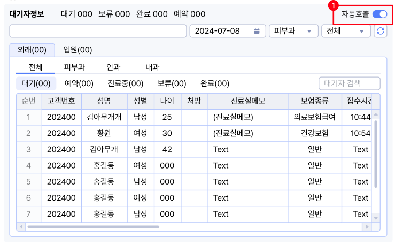Select the 안과 department tab
Viewport: 395px width, 245px height.
[113, 67]
